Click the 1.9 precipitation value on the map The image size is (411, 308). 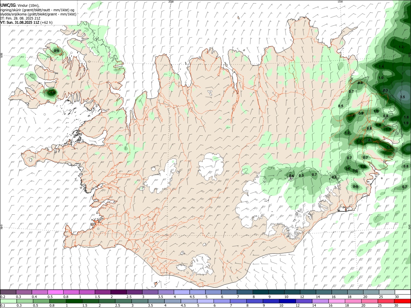coord(406,123)
